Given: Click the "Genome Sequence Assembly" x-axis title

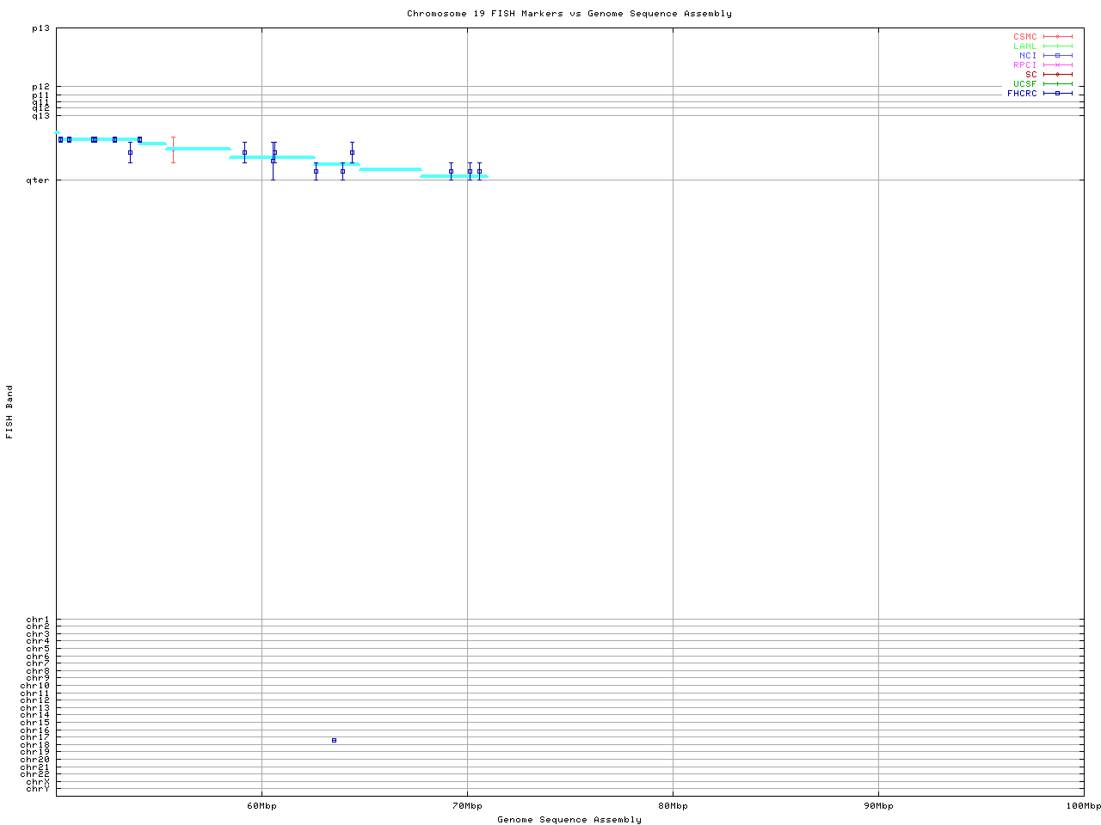Looking at the screenshot, I should point(569,820).
